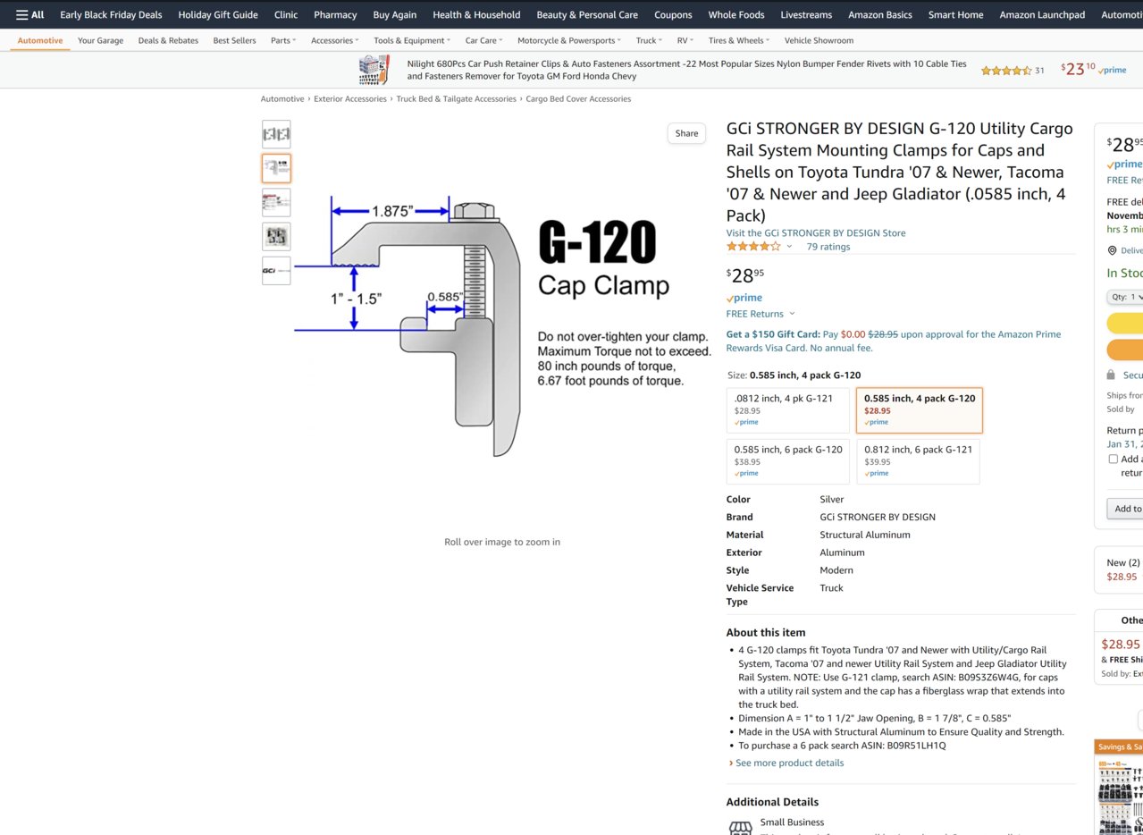Open the New (2) offers link

coord(1123,562)
